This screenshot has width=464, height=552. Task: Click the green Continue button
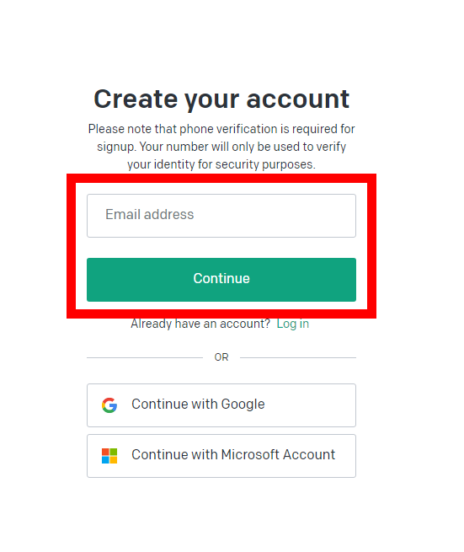[x=221, y=280]
